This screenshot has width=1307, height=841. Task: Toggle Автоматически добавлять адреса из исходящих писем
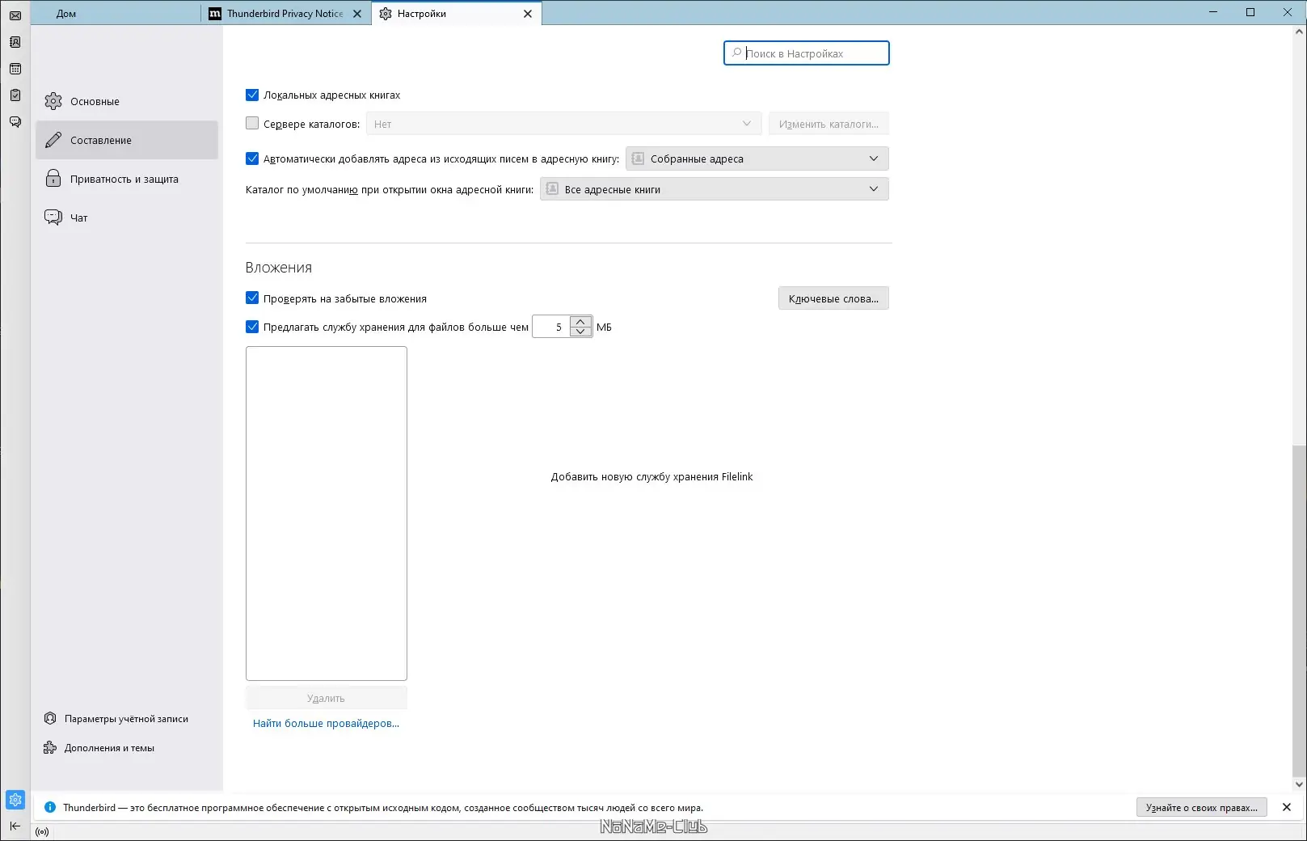(x=252, y=158)
